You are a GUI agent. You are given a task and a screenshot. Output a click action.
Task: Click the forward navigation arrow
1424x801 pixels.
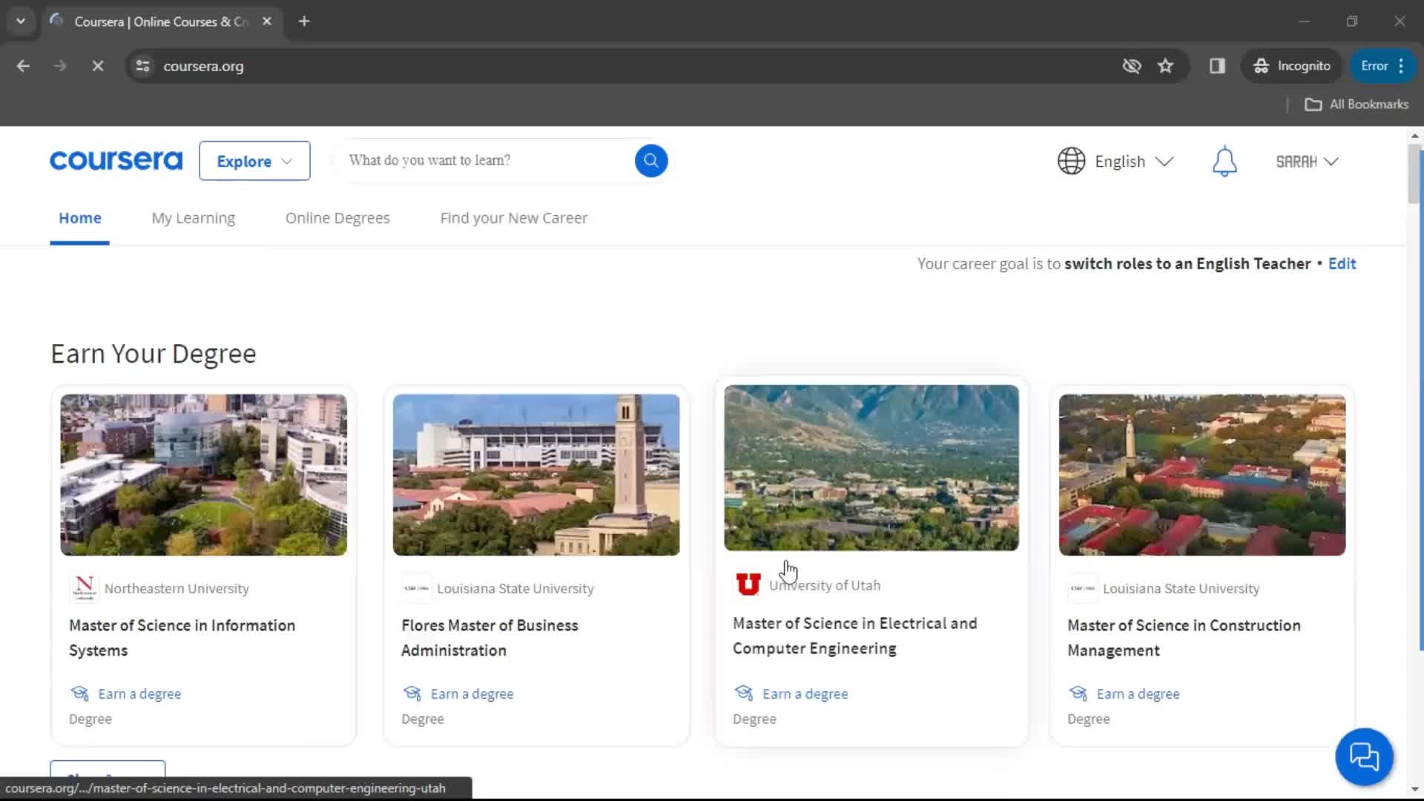coord(60,66)
